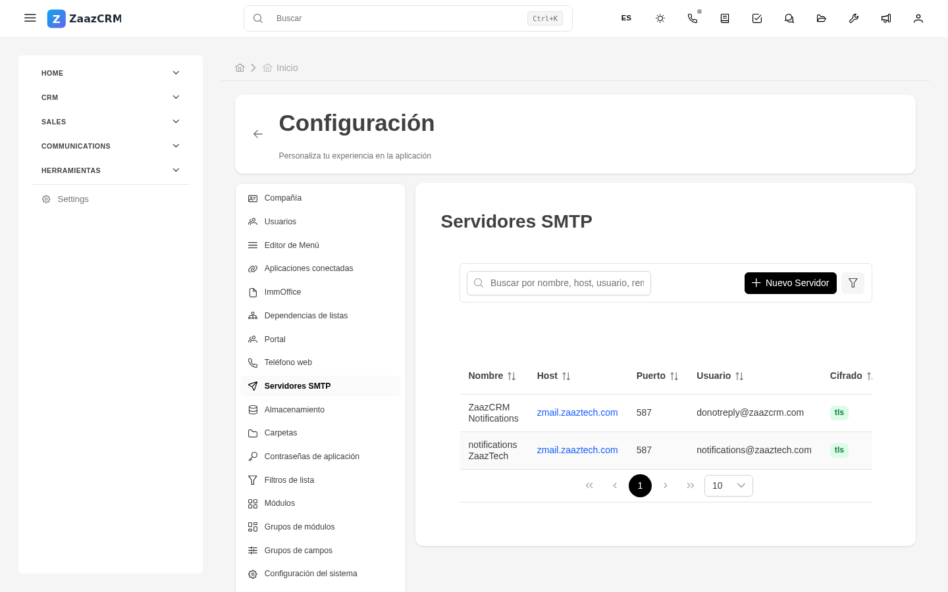Open Dependencias de listas

tap(321, 316)
